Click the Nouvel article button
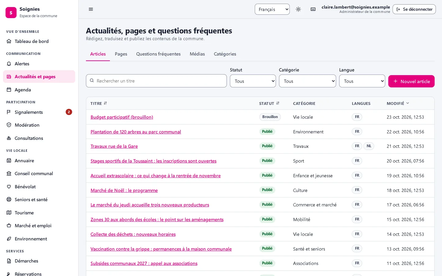 411,81
